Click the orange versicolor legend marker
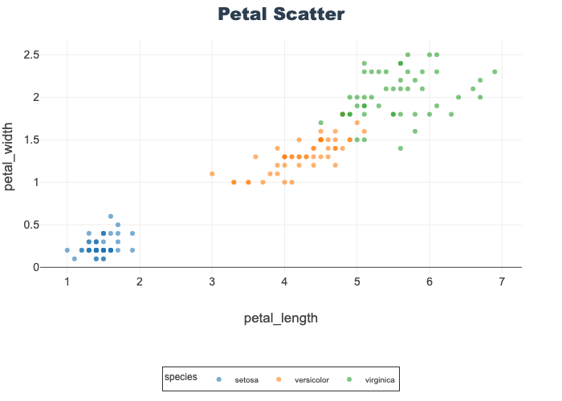The width and height of the screenshot is (562, 401). [x=279, y=379]
